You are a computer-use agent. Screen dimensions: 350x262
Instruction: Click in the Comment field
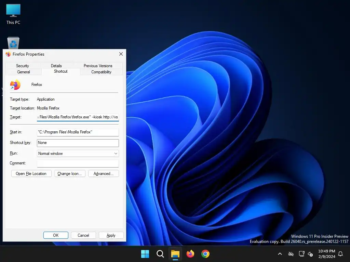(x=78, y=163)
